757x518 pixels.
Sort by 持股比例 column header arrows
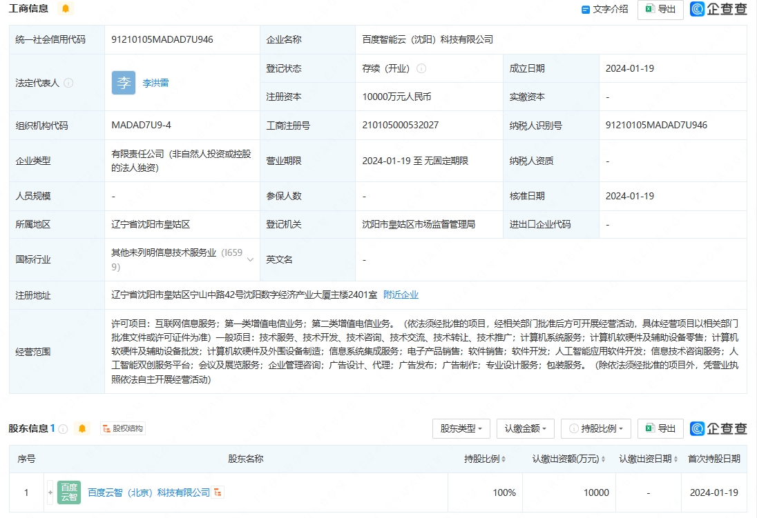504,459
